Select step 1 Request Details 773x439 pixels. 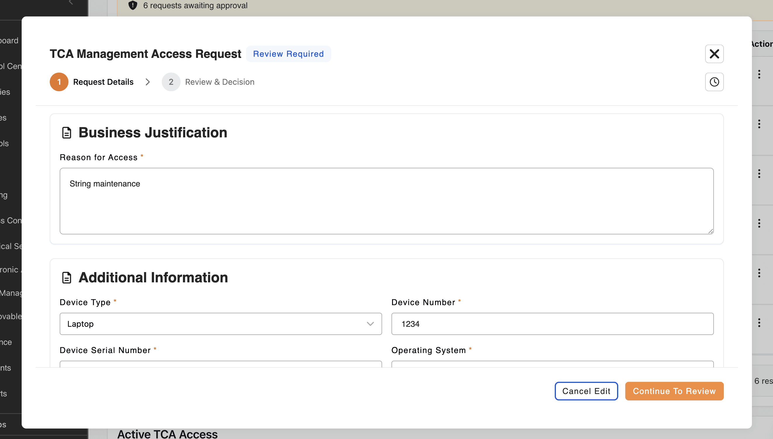point(92,82)
